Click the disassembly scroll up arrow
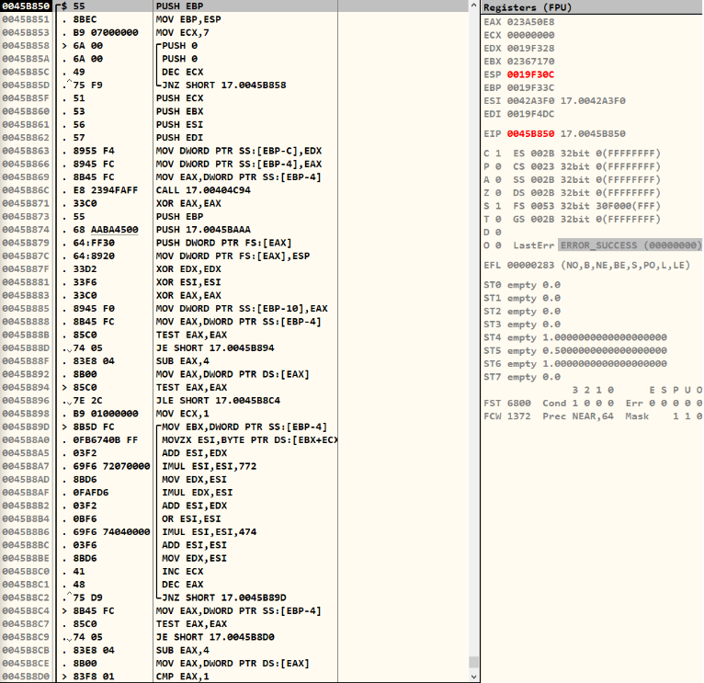704x683 pixels. point(473,6)
